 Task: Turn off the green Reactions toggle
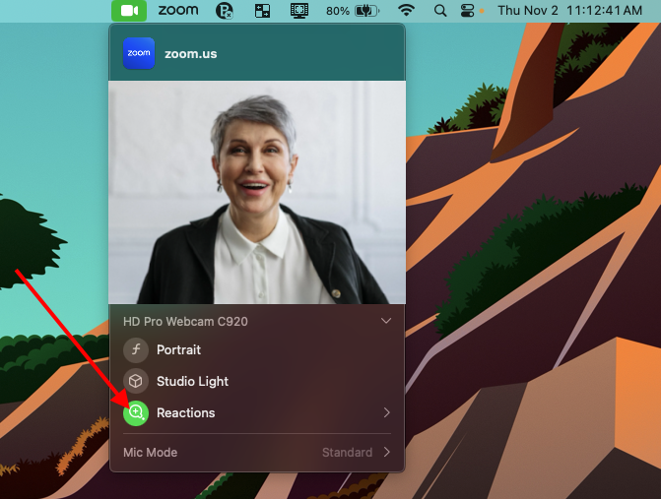pos(136,412)
